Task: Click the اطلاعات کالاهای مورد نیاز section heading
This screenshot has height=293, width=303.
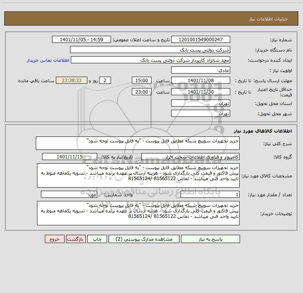Action: click(263, 131)
